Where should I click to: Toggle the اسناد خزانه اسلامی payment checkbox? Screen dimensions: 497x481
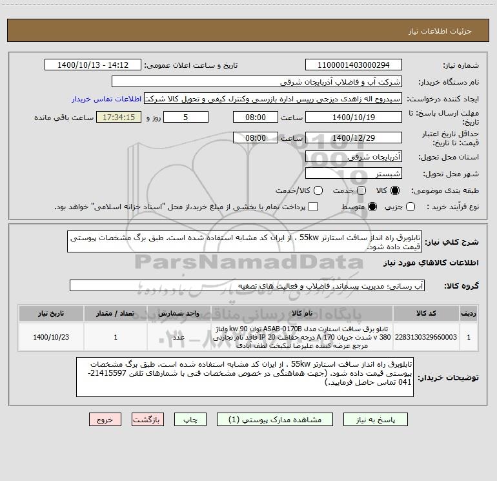(x=313, y=207)
